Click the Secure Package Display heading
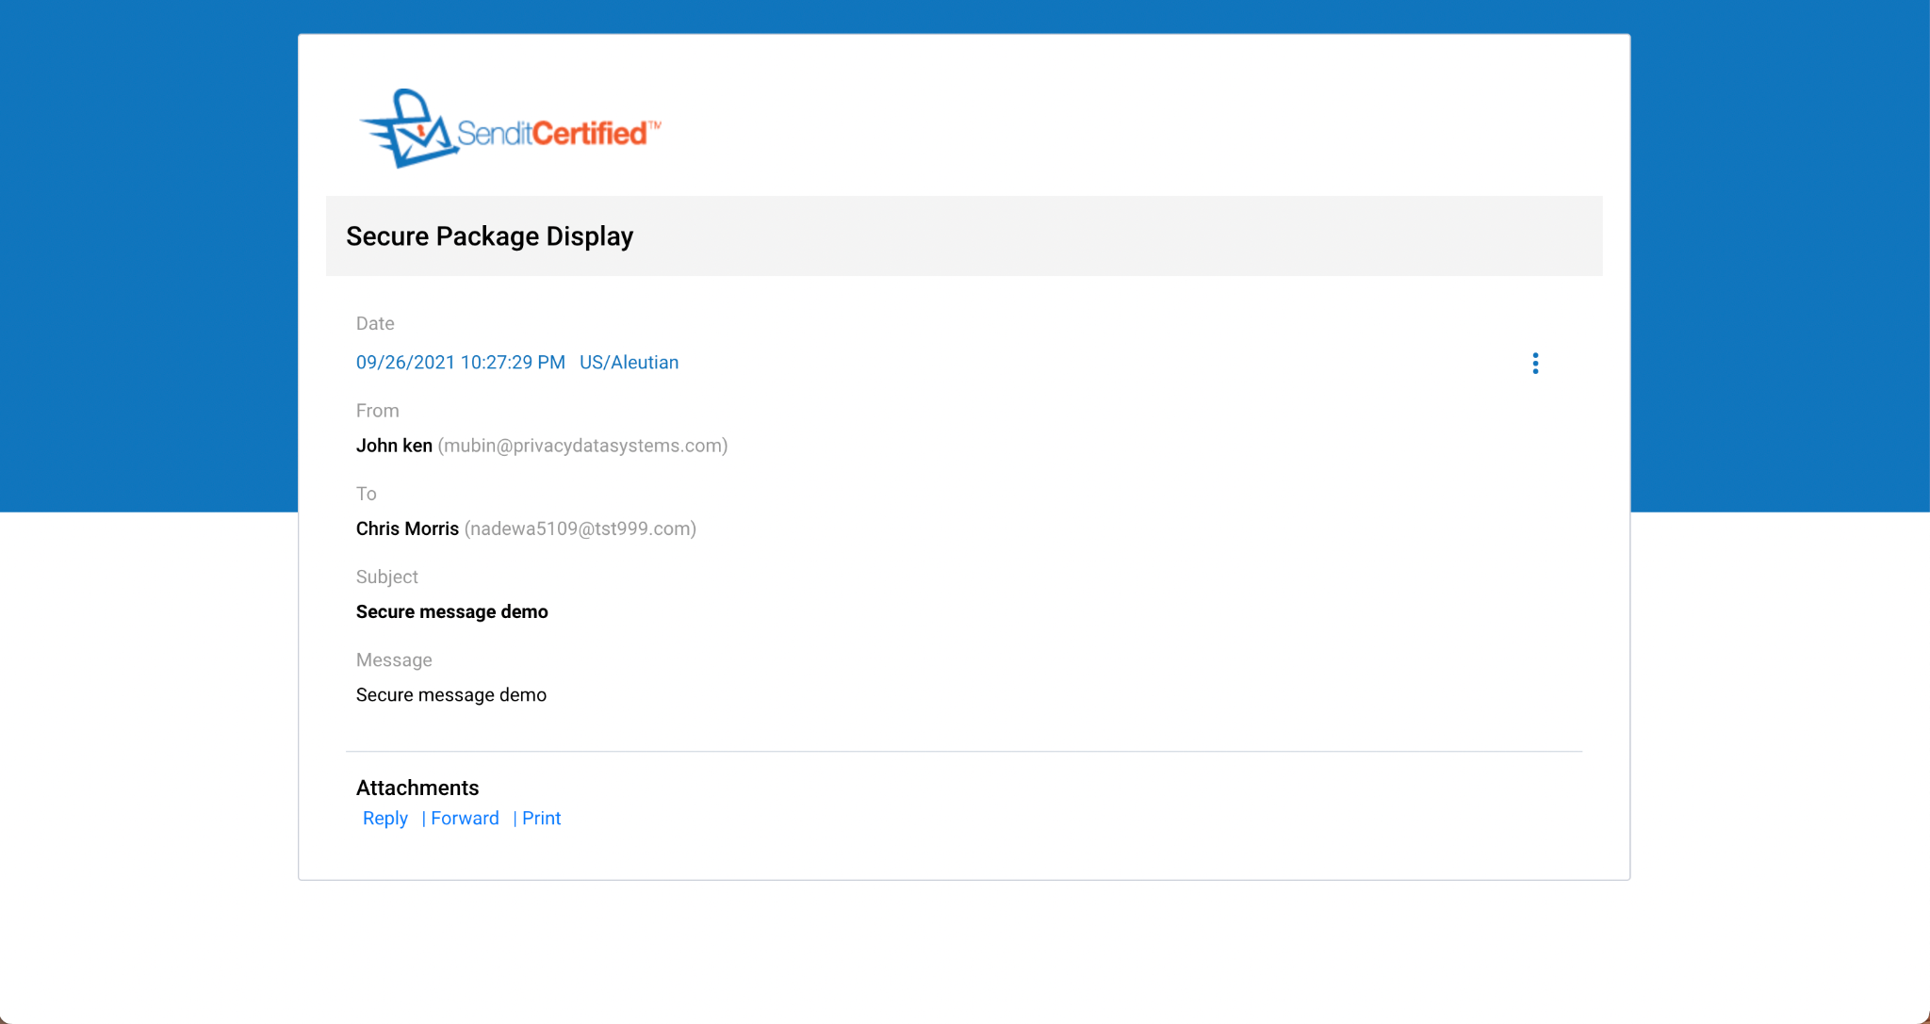 (x=489, y=236)
